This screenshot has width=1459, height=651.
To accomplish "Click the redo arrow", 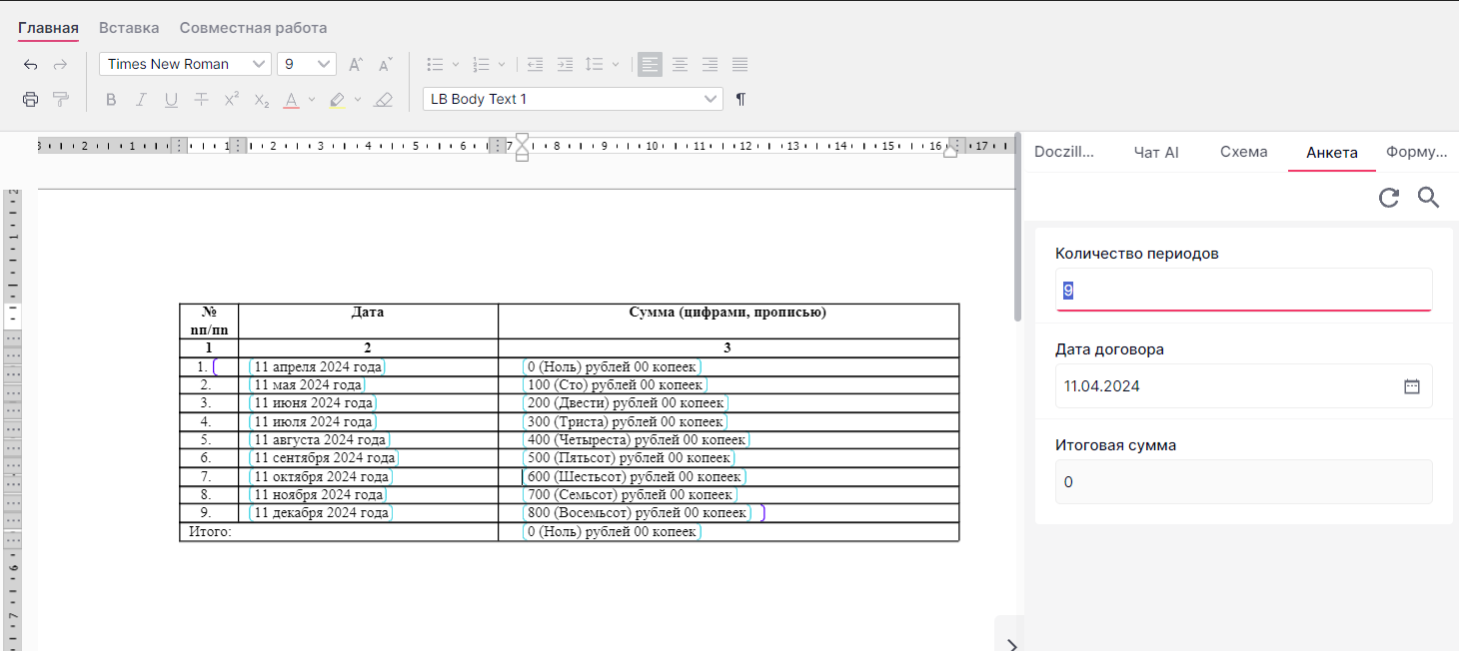I will click(60, 65).
